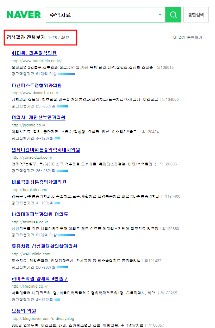Click the www.dasan1st.com URL
215x328 pixels.
point(34,93)
